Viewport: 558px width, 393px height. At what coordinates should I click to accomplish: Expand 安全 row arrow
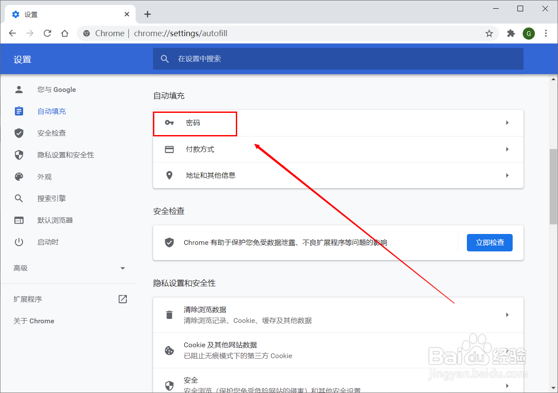[507, 386]
